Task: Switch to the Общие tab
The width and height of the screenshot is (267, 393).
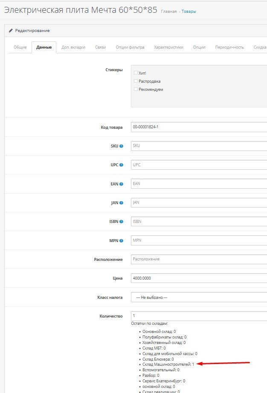Action: (20, 47)
